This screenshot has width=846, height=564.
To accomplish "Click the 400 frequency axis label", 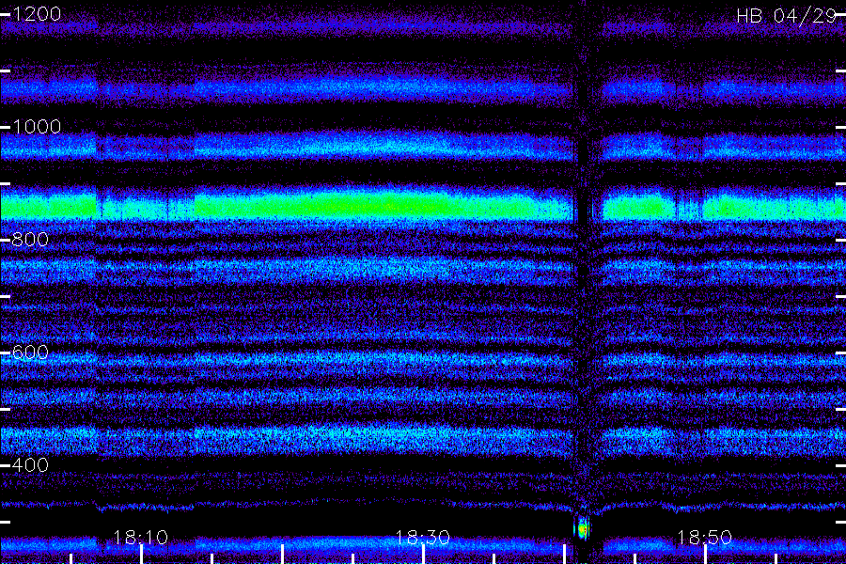I will tap(30, 464).
